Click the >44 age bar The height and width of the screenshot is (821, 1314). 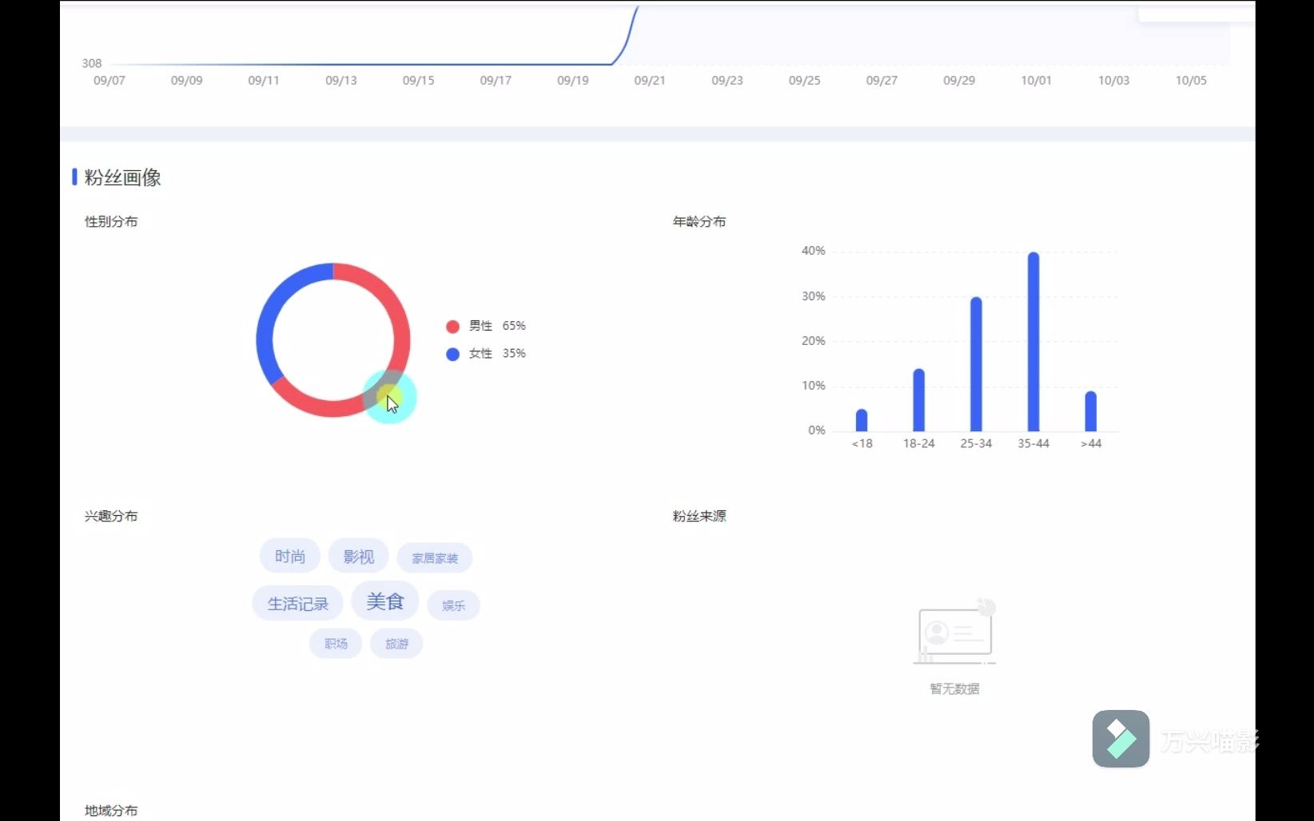click(1091, 411)
